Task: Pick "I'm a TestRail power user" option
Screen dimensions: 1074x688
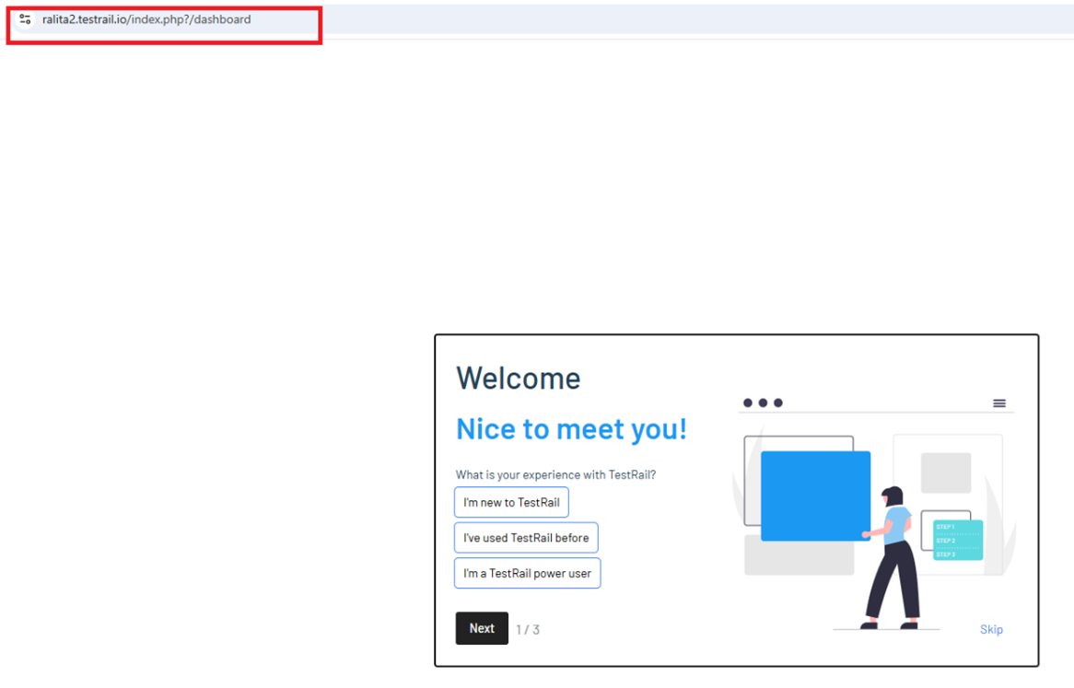Action: coord(528,574)
